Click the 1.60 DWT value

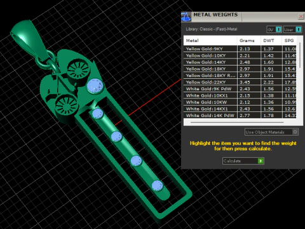269,62
